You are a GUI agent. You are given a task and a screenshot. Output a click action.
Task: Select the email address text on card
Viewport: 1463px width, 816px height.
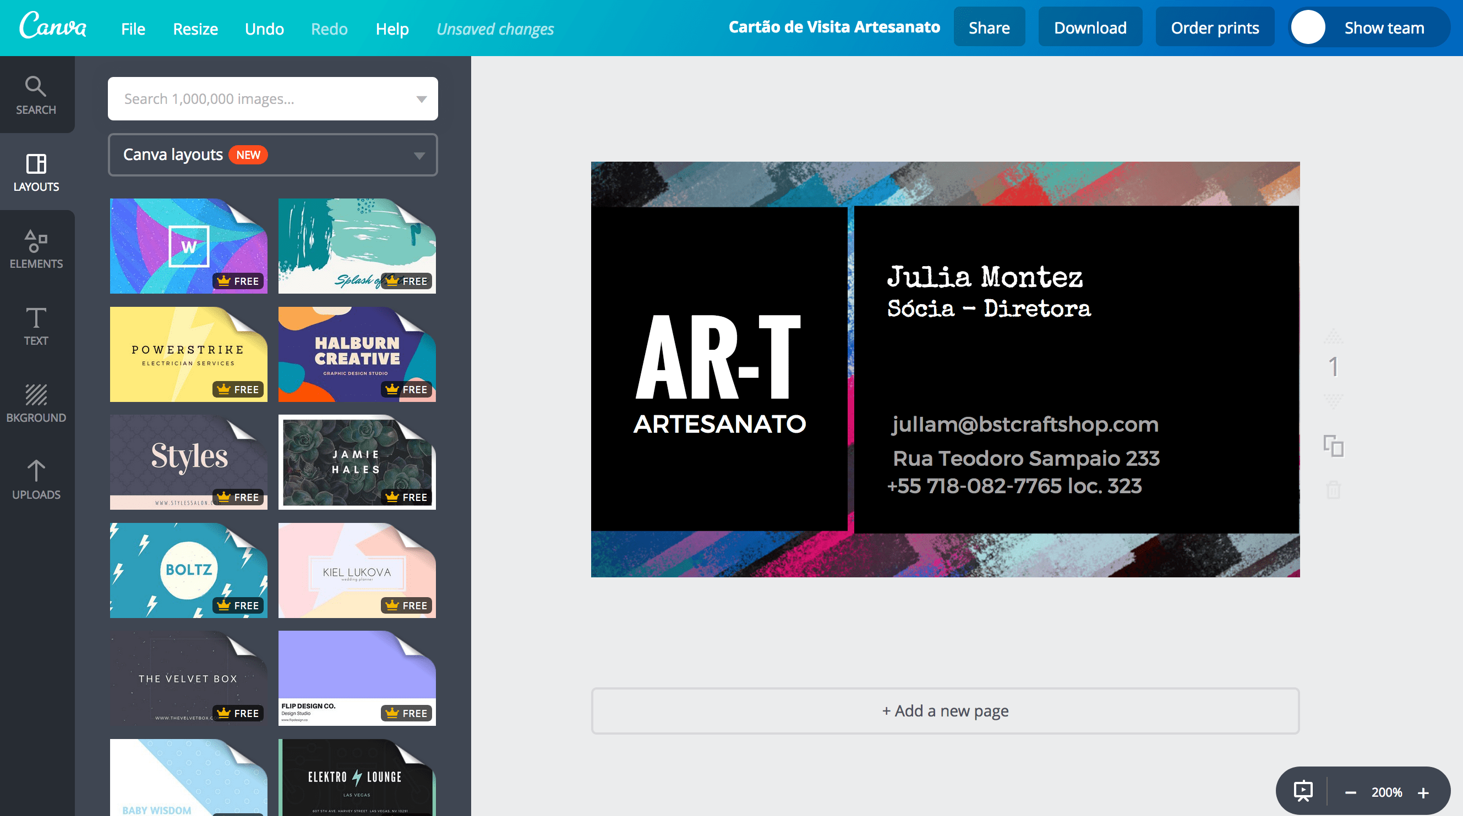(1024, 424)
